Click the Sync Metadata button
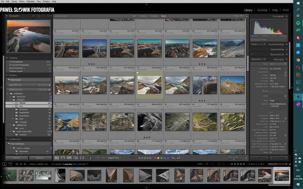The height and width of the screenshot is (189, 303). click(x=259, y=158)
